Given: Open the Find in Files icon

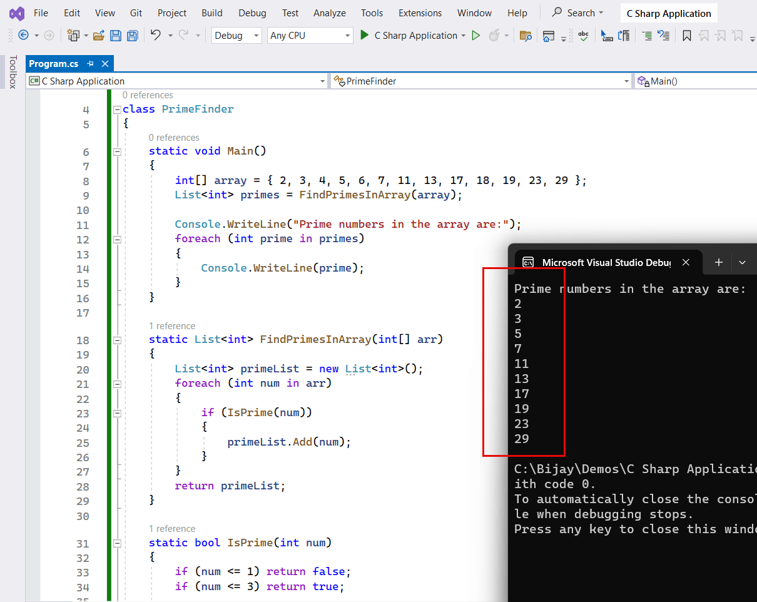Looking at the screenshot, I should tap(526, 36).
